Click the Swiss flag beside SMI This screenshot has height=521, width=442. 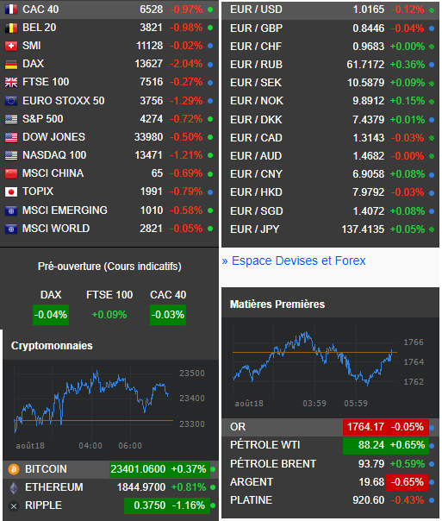click(11, 46)
